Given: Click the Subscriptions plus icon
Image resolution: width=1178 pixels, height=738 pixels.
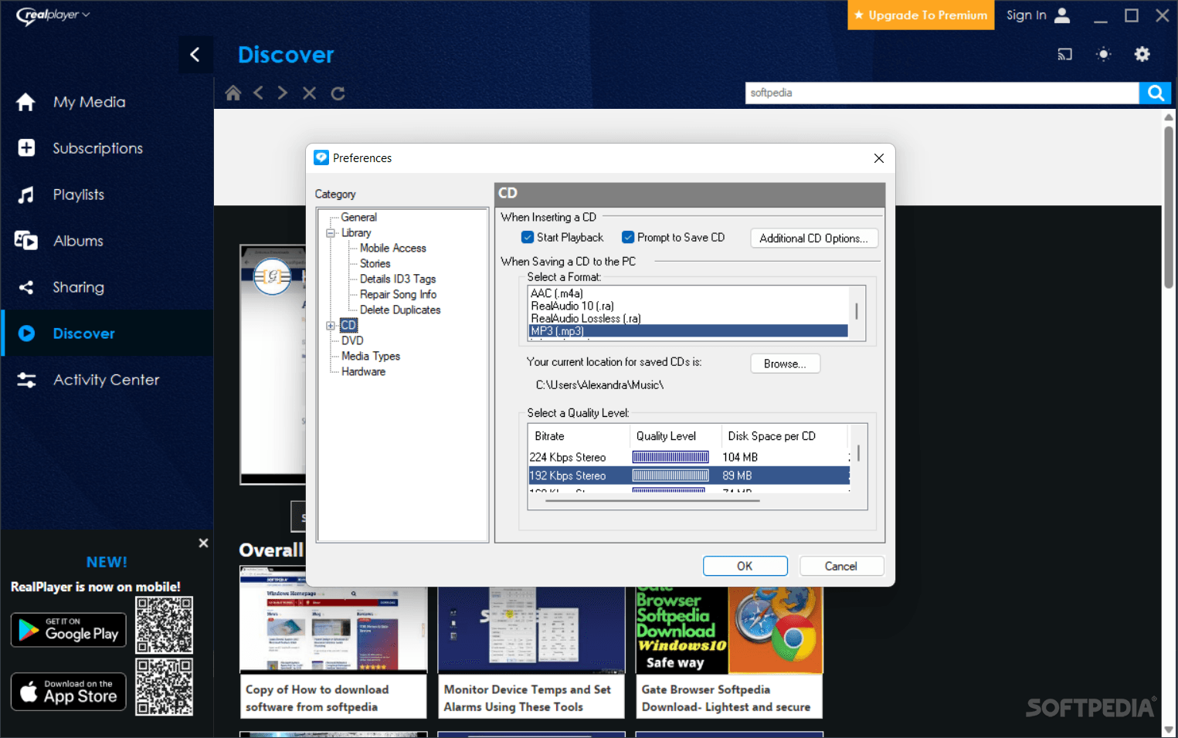Looking at the screenshot, I should point(26,148).
